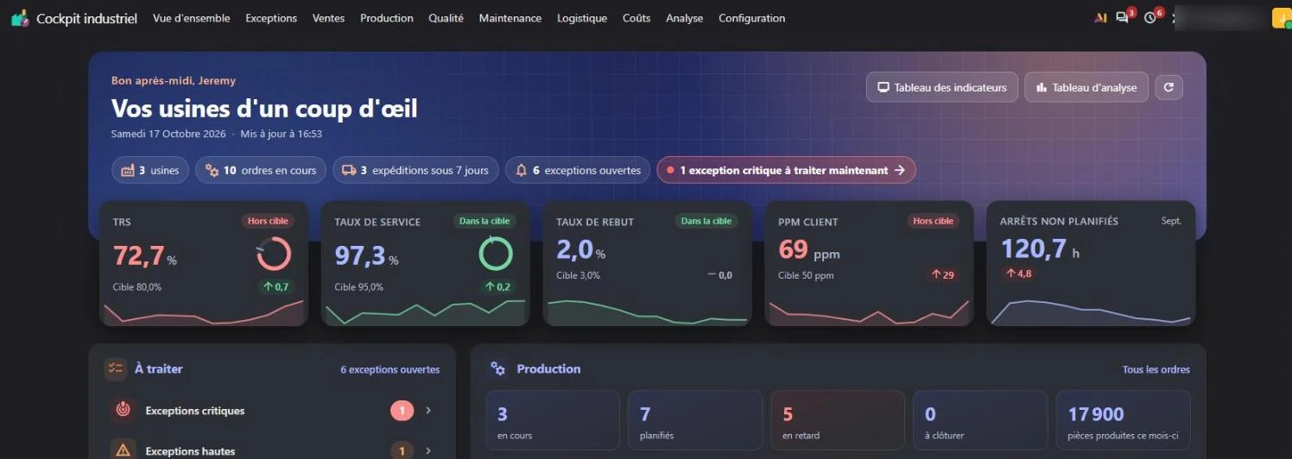Image resolution: width=1292 pixels, height=459 pixels.
Task: Click the 3 usines chip
Action: [x=150, y=170]
